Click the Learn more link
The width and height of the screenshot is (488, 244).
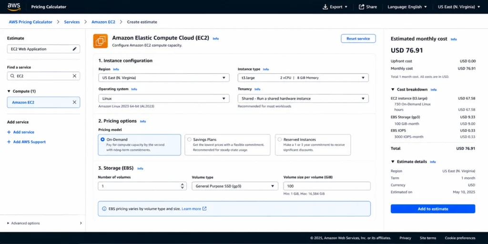(x=191, y=209)
